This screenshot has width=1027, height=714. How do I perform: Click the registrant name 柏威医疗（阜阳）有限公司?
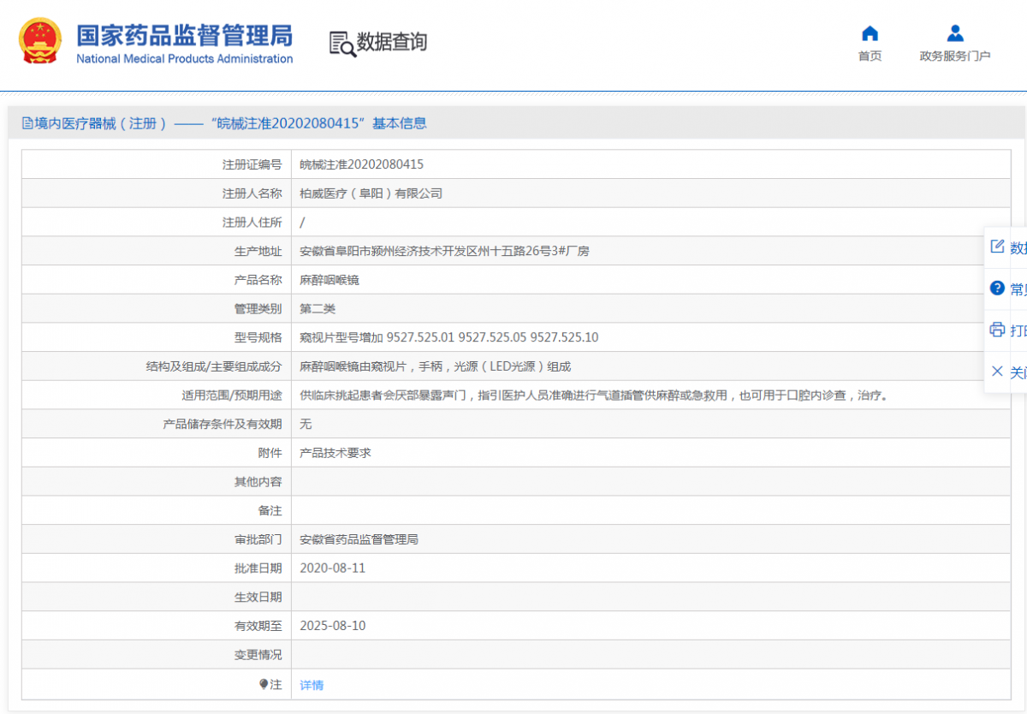coord(371,193)
